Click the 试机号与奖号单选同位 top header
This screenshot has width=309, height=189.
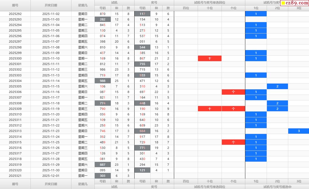point(210,2)
